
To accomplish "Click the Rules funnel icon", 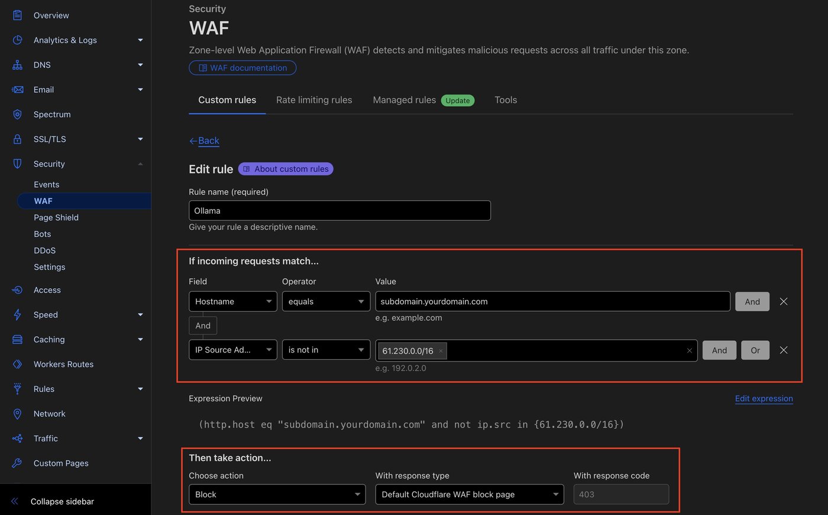I will coord(17,389).
